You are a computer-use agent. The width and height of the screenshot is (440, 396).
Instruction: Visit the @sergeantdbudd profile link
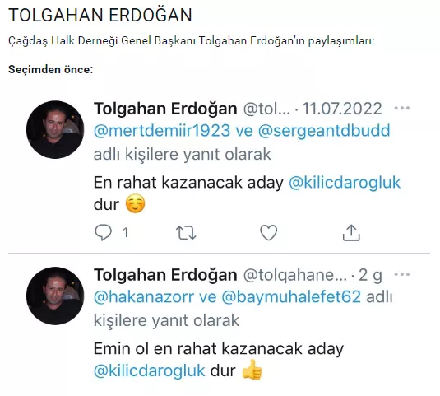(x=324, y=131)
